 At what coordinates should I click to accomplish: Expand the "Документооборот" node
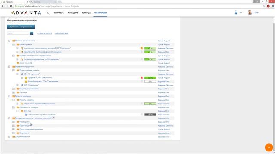click(x=9, y=137)
